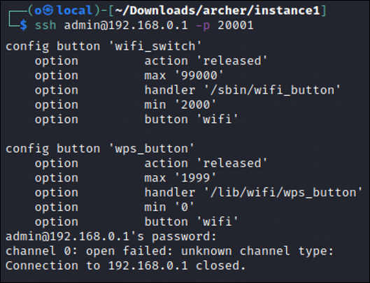Click the ssh command word
Viewport: 370px width, 283px height.
click(x=45, y=25)
